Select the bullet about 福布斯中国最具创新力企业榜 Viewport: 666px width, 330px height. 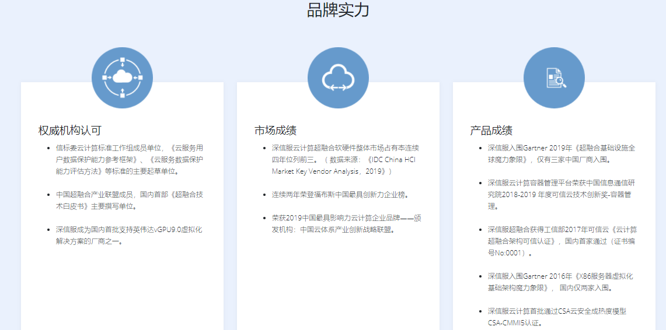coord(341,195)
